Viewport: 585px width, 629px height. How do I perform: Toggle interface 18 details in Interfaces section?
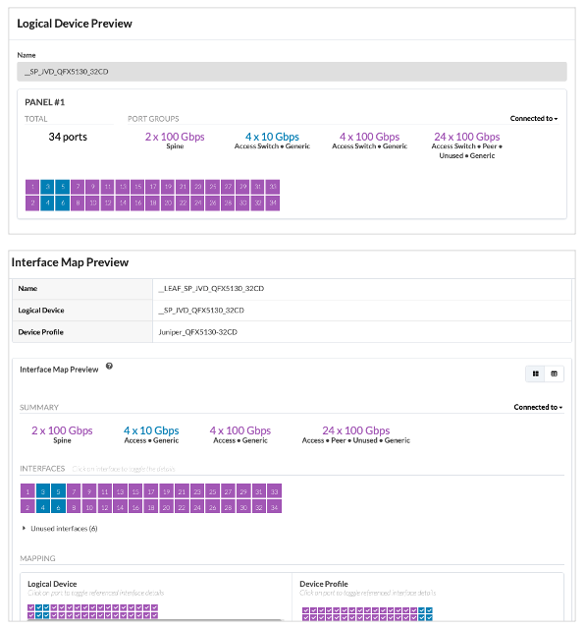[x=151, y=507]
